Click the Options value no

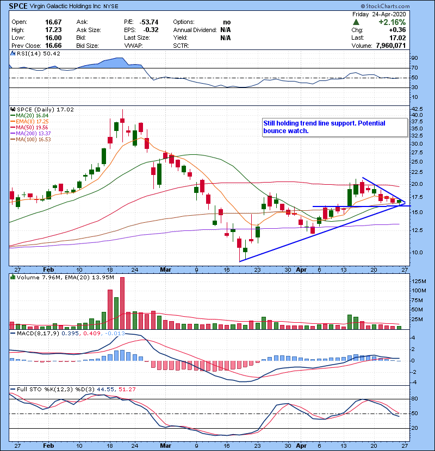tap(227, 22)
